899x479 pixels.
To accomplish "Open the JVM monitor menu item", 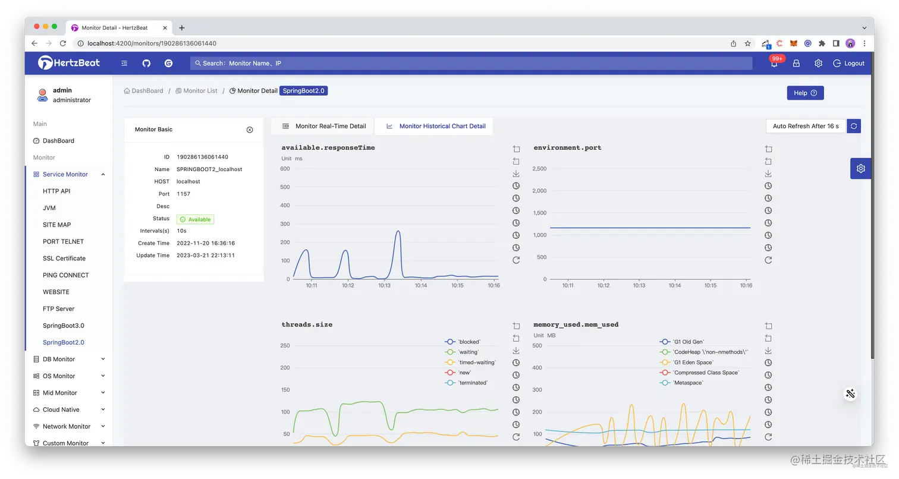I will click(49, 208).
